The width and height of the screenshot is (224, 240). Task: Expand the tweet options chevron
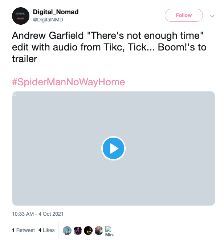(x=213, y=16)
